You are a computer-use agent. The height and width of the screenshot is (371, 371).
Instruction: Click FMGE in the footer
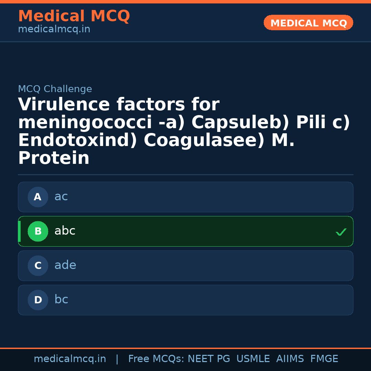(324, 359)
